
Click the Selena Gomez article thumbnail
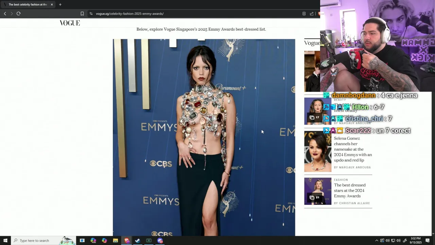click(x=318, y=151)
